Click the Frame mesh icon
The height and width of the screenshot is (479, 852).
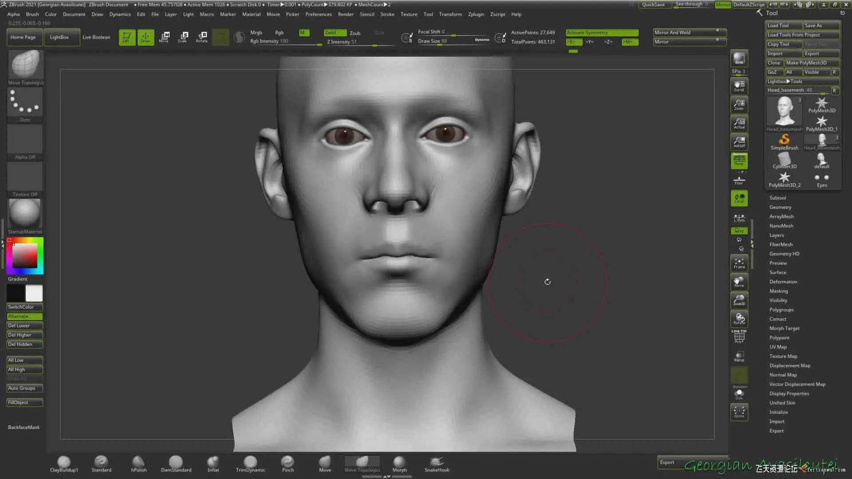pyautogui.click(x=739, y=263)
